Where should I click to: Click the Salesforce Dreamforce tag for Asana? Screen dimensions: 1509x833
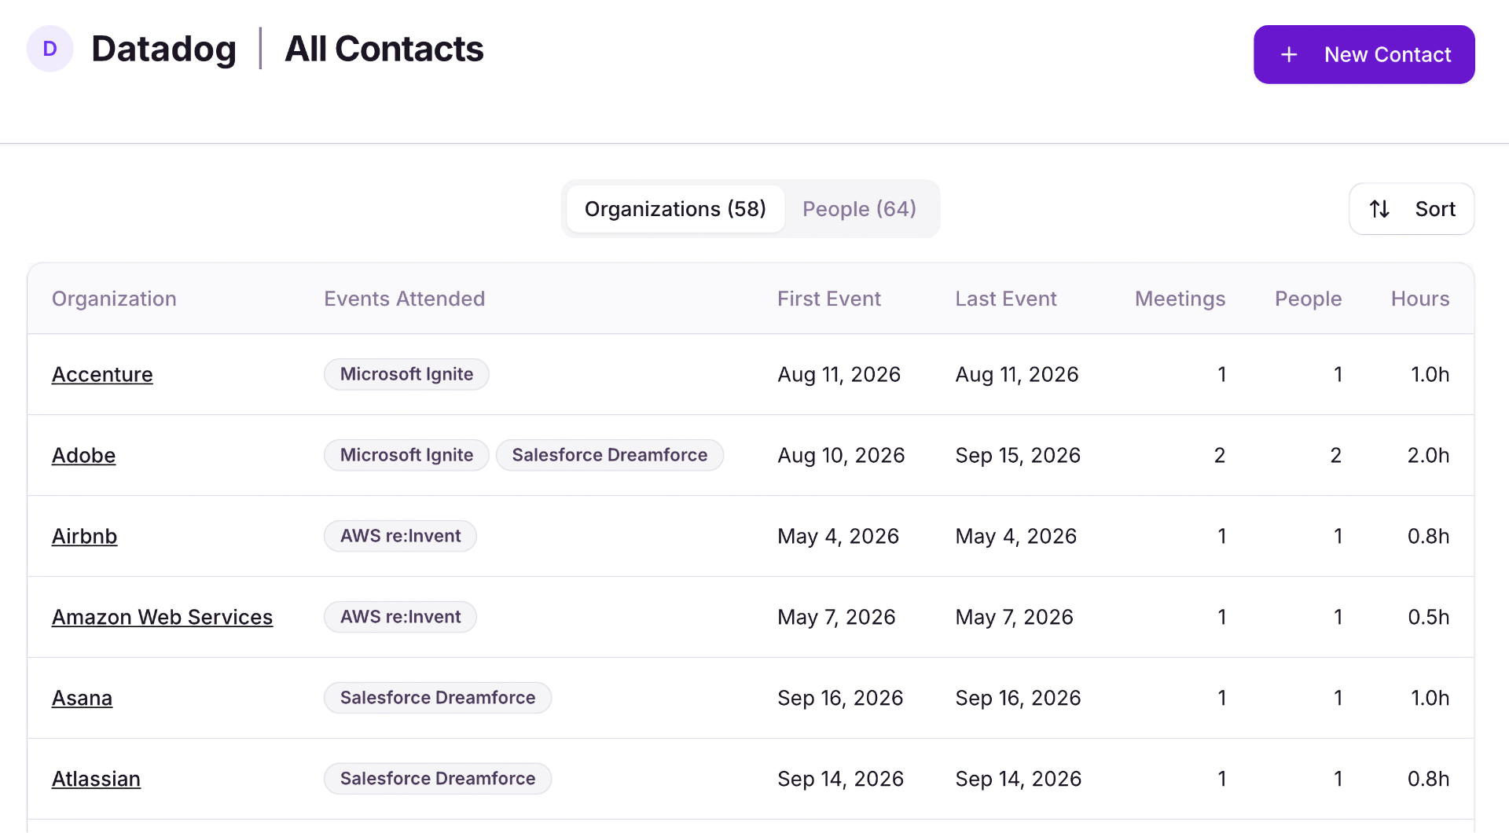(437, 697)
